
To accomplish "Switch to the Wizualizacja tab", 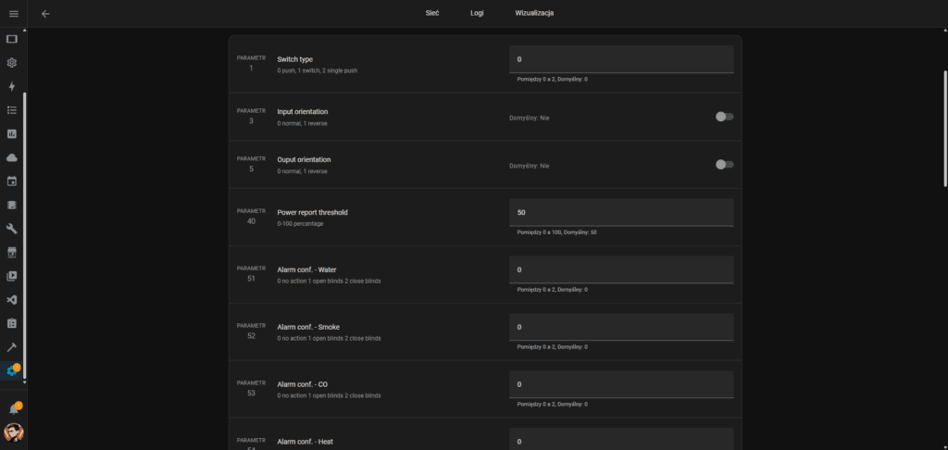I will [x=534, y=14].
